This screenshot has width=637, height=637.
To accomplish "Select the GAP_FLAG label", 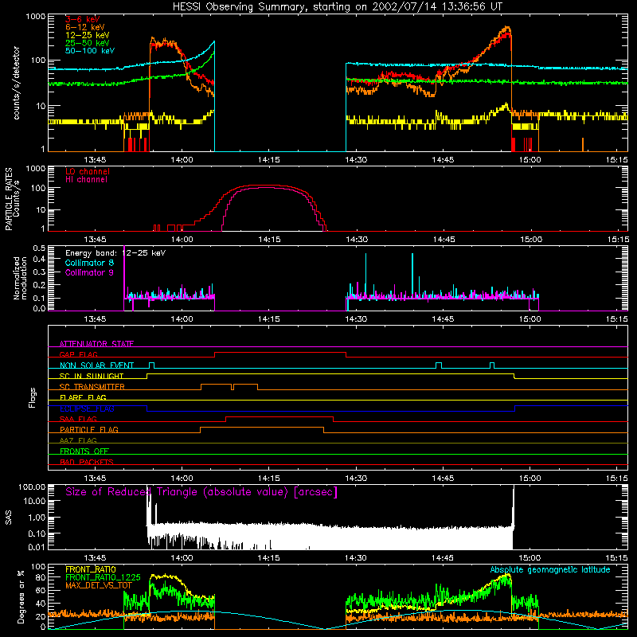I will coord(78,354).
